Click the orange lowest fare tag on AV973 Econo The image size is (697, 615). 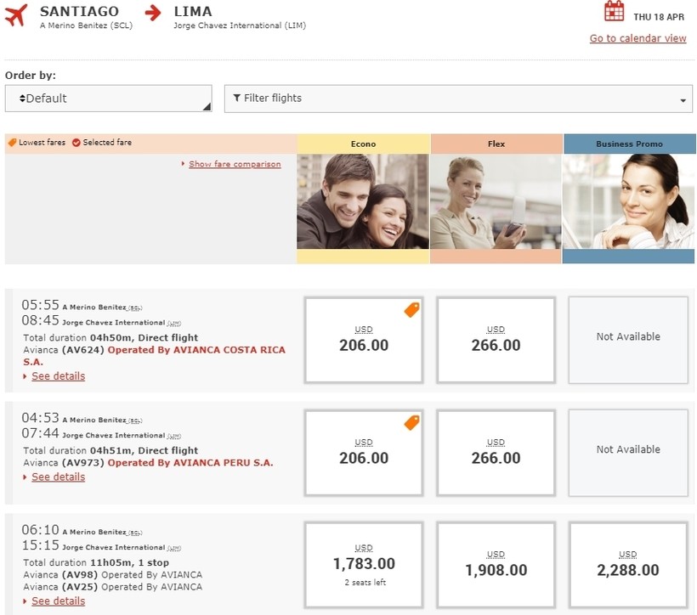tap(411, 422)
